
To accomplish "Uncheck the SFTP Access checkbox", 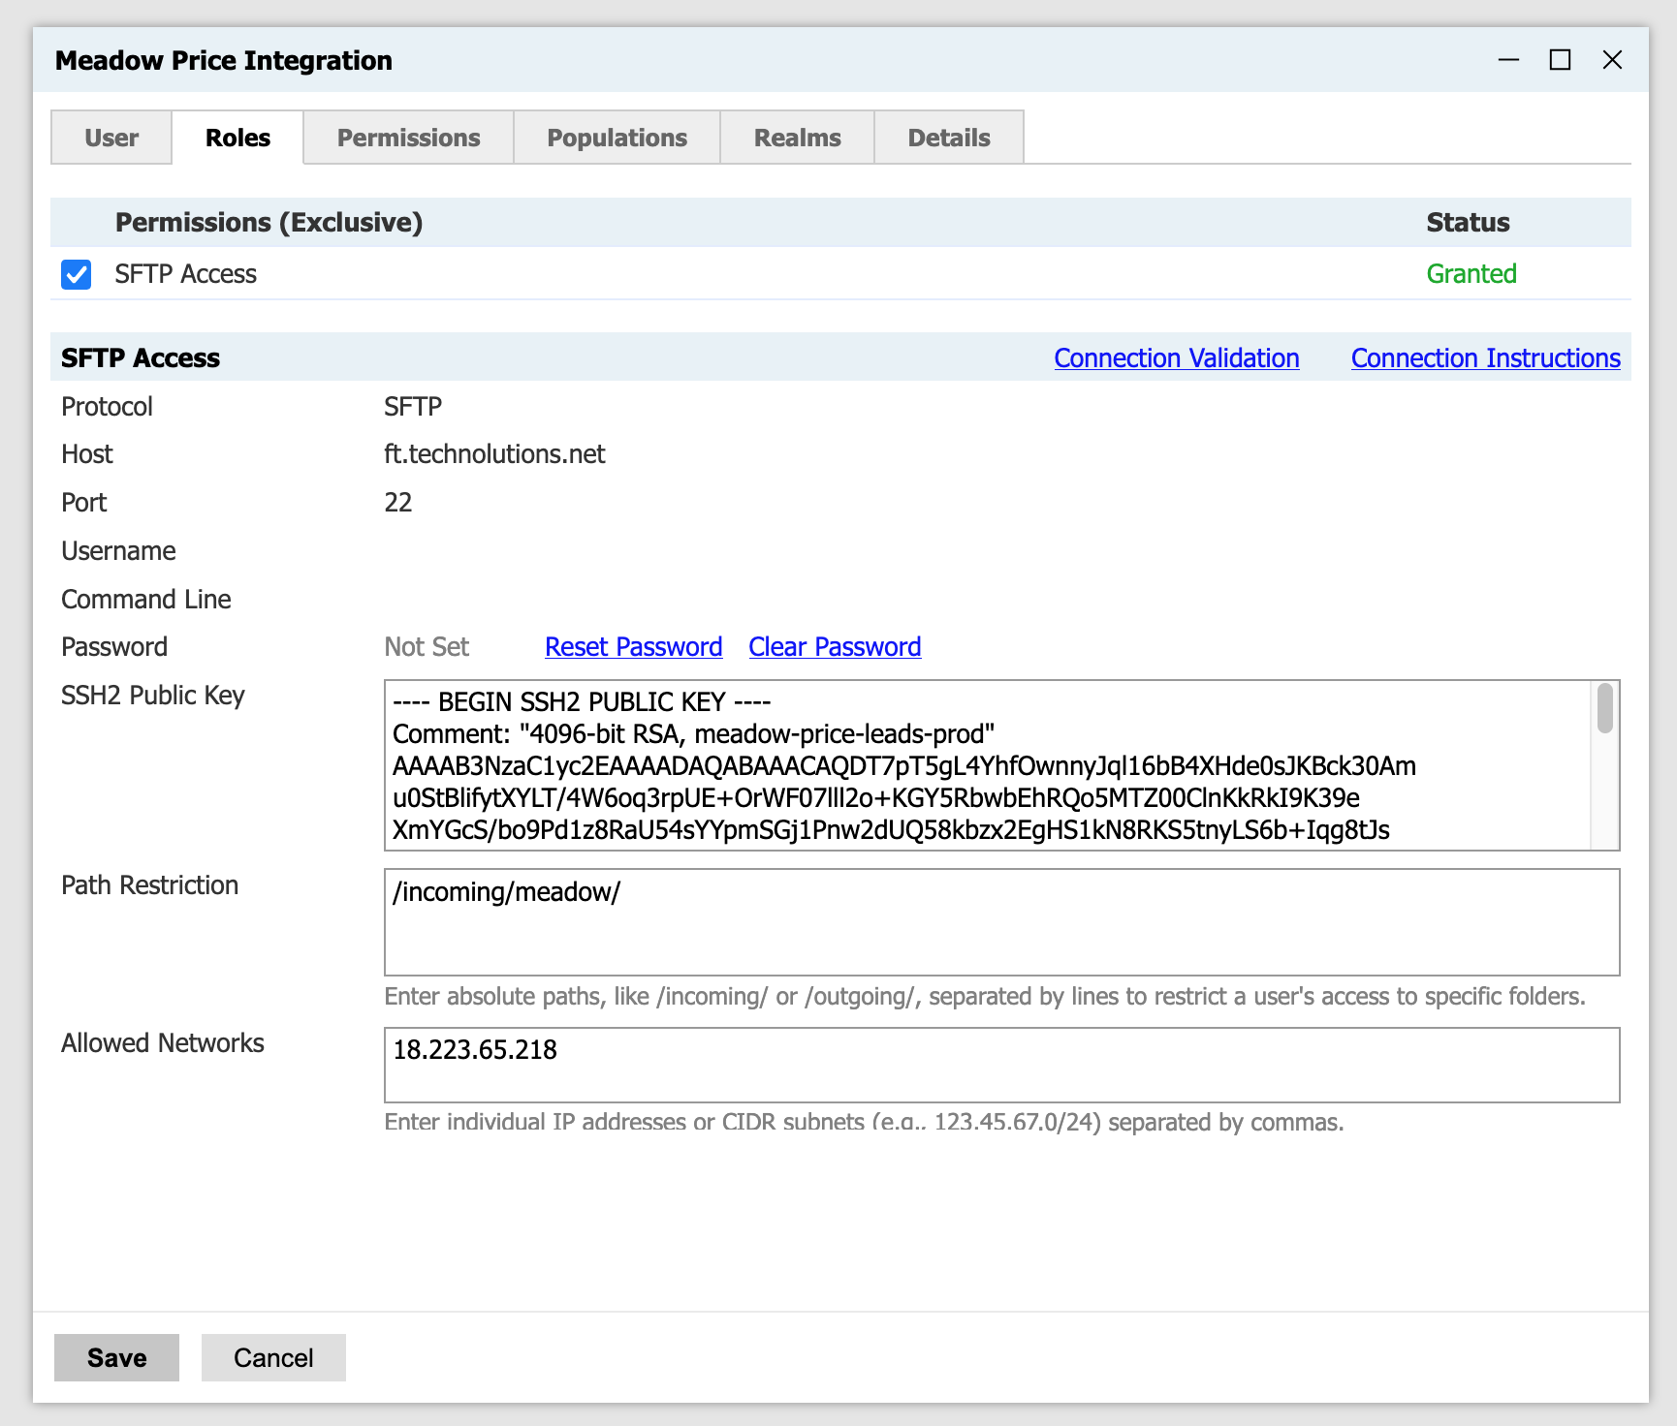I will 76,274.
